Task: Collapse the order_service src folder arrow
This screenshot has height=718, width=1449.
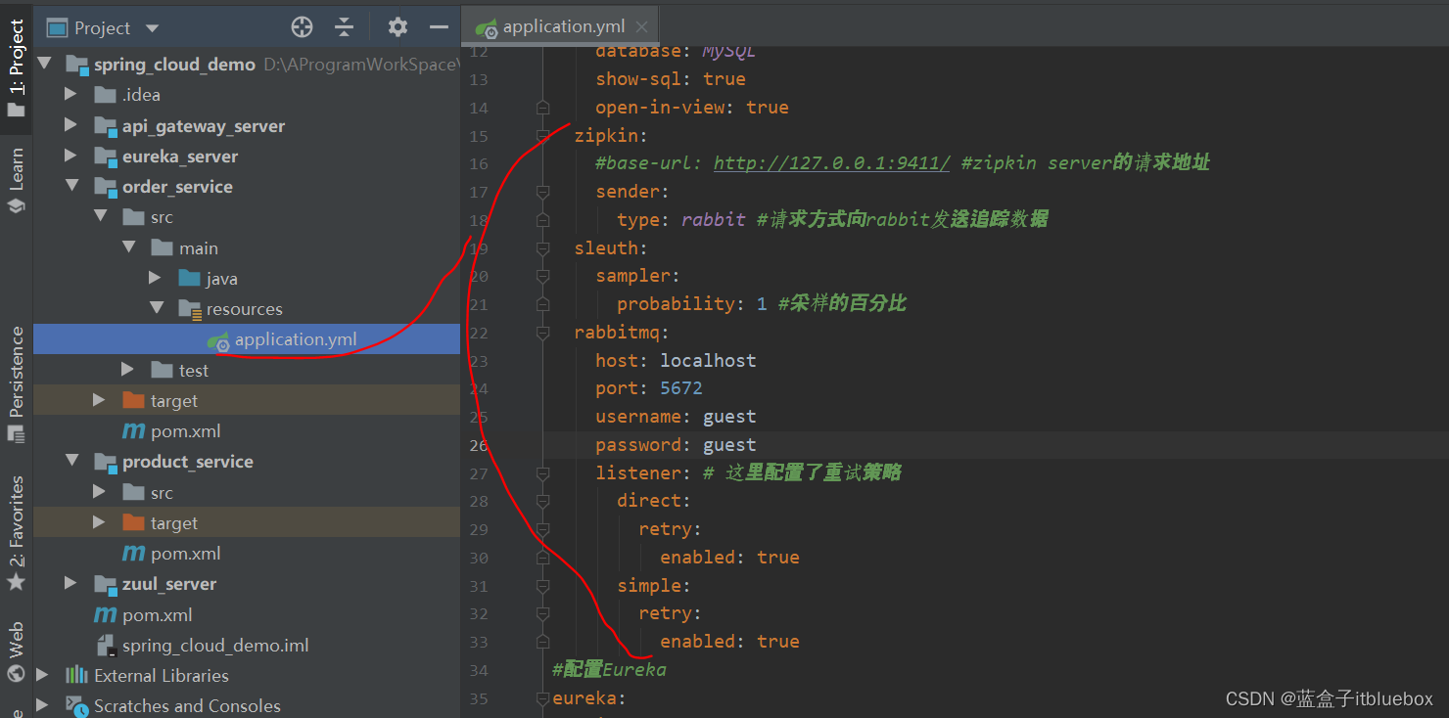Action: [x=99, y=216]
